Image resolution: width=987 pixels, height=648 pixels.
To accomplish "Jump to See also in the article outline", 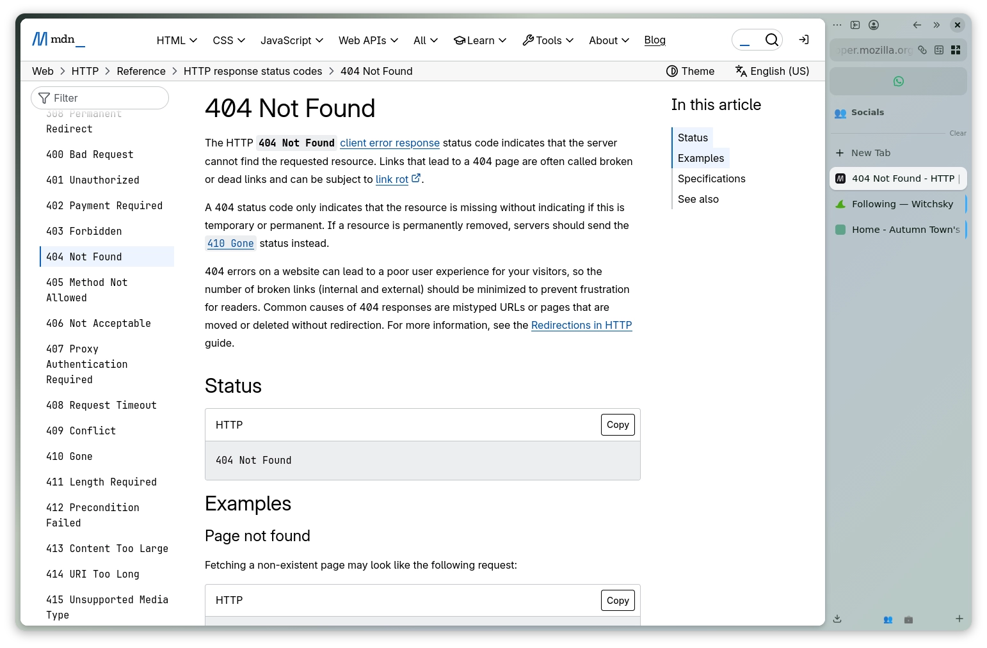I will 698,199.
